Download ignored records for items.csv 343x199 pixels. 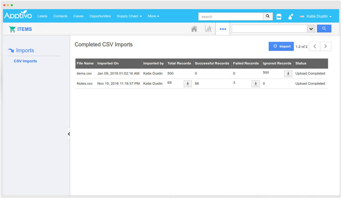pyautogui.click(x=288, y=74)
